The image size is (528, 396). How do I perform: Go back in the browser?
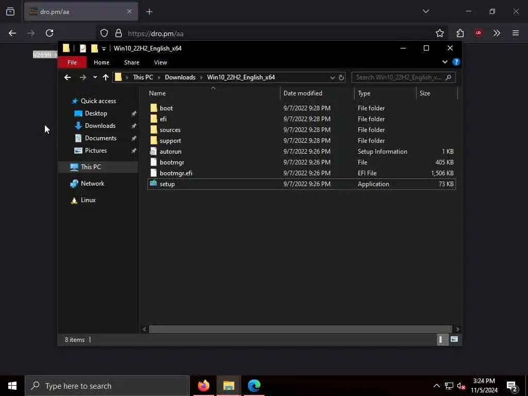[x=12, y=33]
